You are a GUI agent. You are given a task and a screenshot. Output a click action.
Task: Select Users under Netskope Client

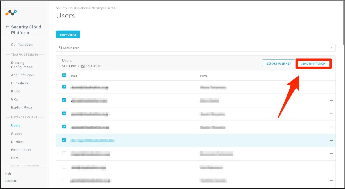tap(16, 125)
